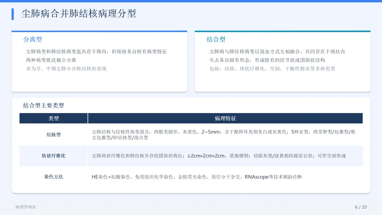
Task: Click the line beginning 失去各自固有形态
Action: [267, 60]
